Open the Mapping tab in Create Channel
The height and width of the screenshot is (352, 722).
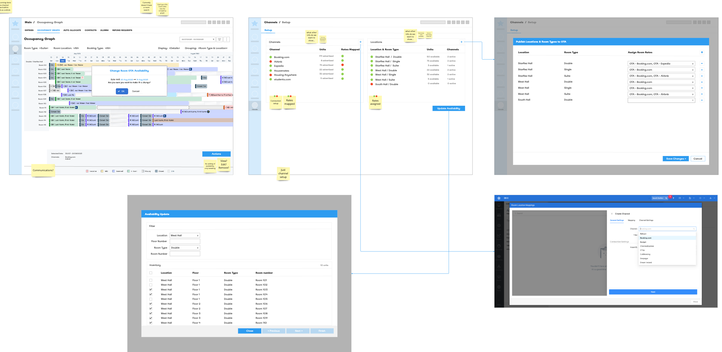tap(631, 220)
